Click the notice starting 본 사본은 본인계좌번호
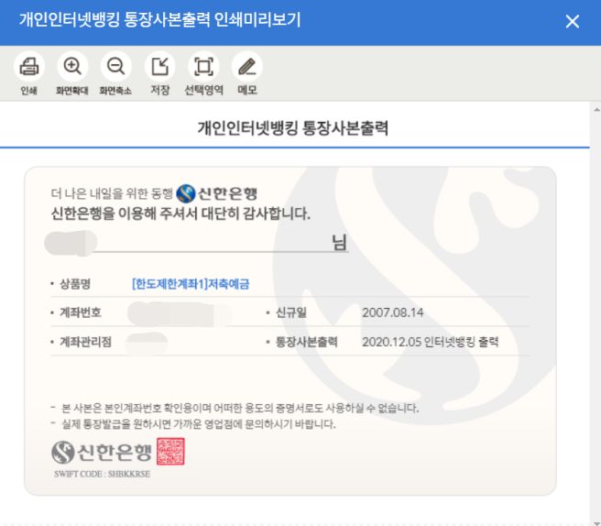Image resolution: width=601 pixels, height=526 pixels. pyautogui.click(x=240, y=408)
